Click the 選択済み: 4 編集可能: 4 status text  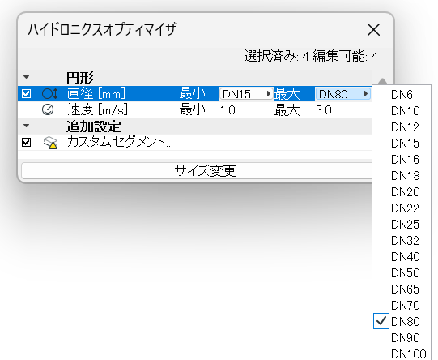311,57
